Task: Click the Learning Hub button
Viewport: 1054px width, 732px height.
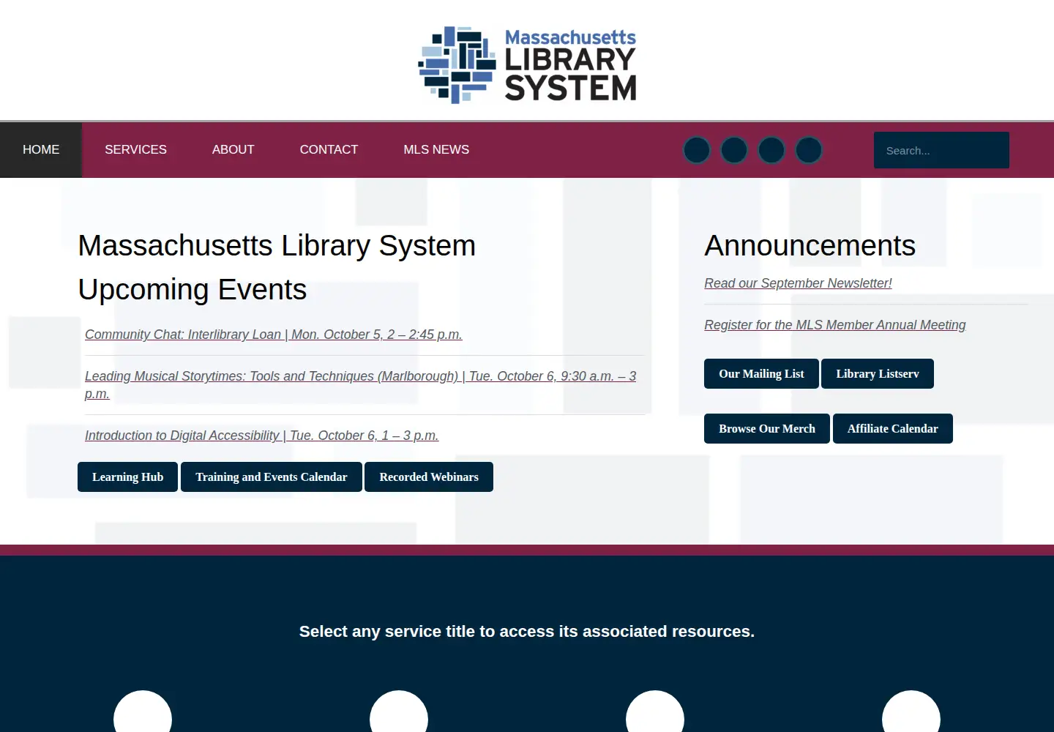Action: (127, 477)
